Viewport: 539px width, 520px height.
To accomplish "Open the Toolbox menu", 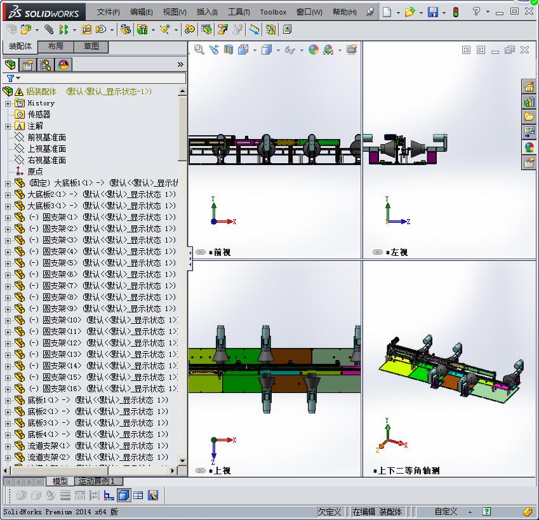I will click(273, 12).
